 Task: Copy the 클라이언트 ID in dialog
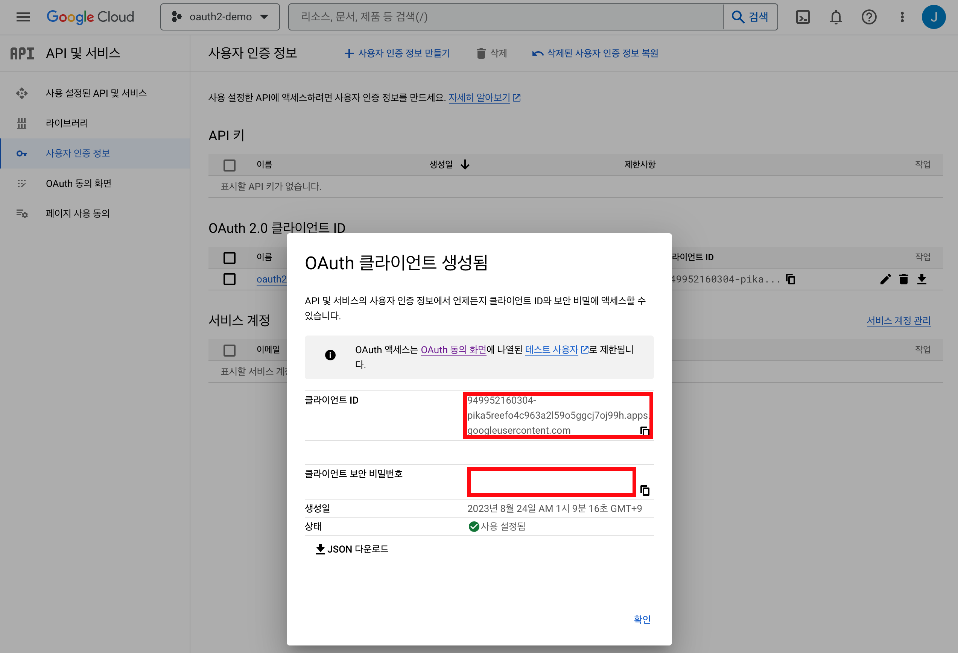(x=645, y=431)
